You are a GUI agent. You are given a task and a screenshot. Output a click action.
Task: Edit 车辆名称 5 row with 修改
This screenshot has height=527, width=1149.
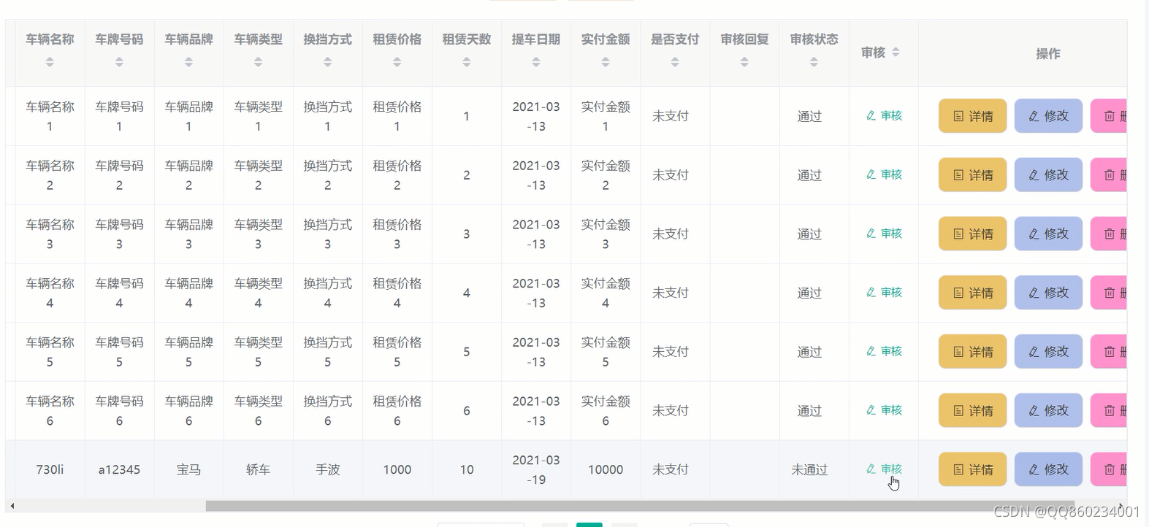point(1048,352)
